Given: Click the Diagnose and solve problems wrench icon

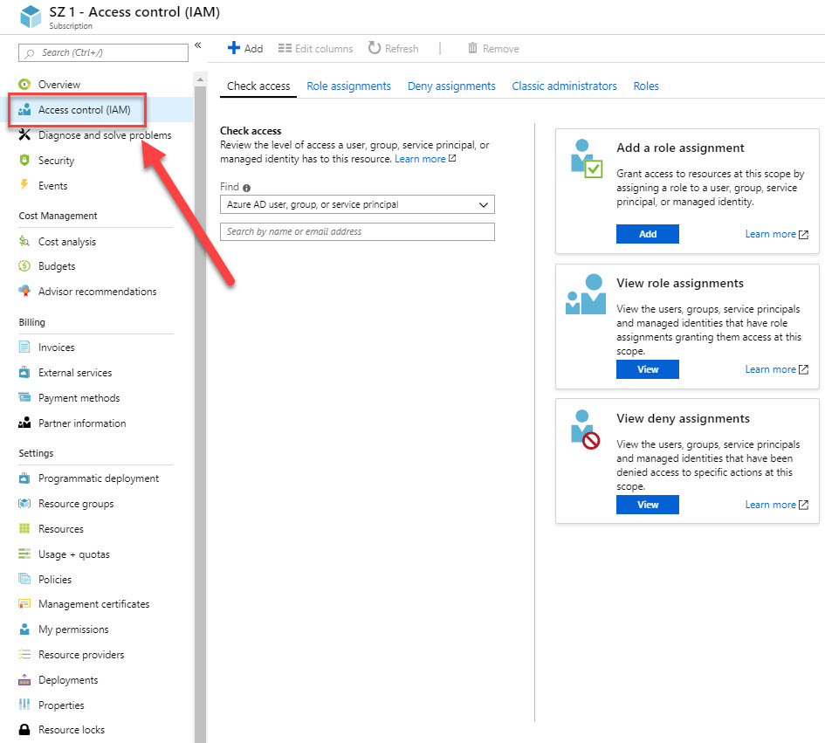Looking at the screenshot, I should pos(24,134).
